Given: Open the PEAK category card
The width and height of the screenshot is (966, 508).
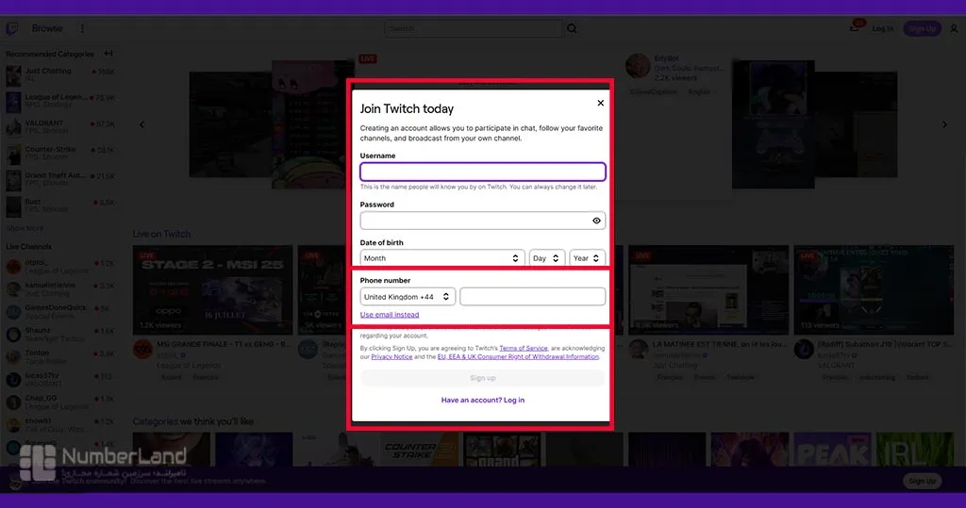Looking at the screenshot, I should 832,451.
